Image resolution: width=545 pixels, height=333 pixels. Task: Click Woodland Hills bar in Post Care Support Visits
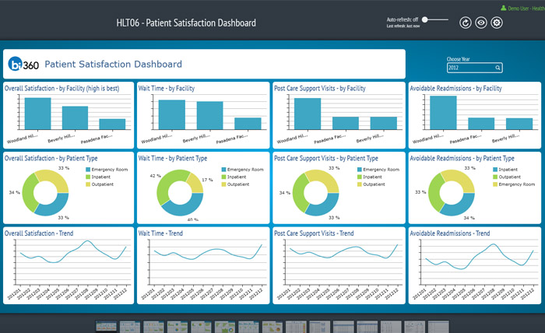coord(308,114)
